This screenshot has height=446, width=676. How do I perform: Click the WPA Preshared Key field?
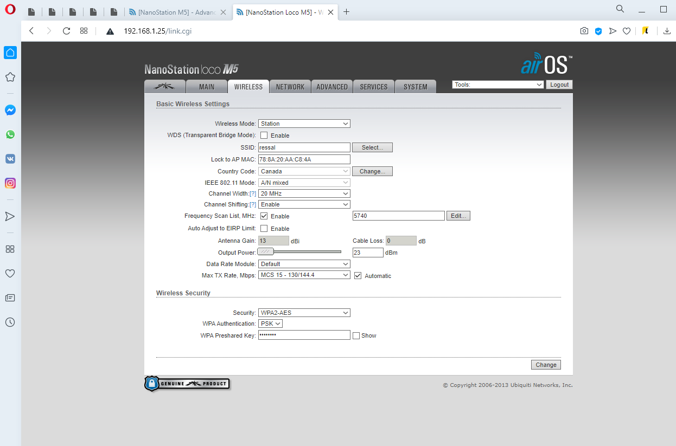pos(304,335)
